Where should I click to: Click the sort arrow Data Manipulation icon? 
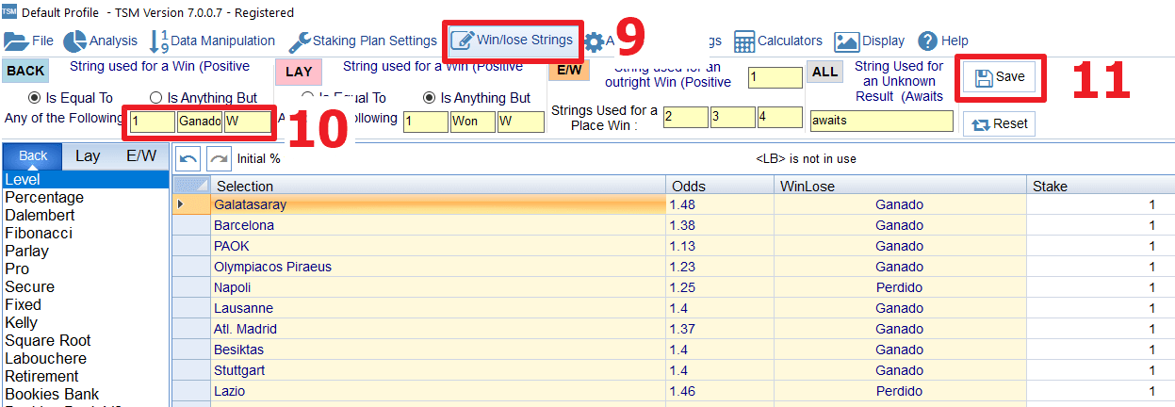click(x=158, y=41)
